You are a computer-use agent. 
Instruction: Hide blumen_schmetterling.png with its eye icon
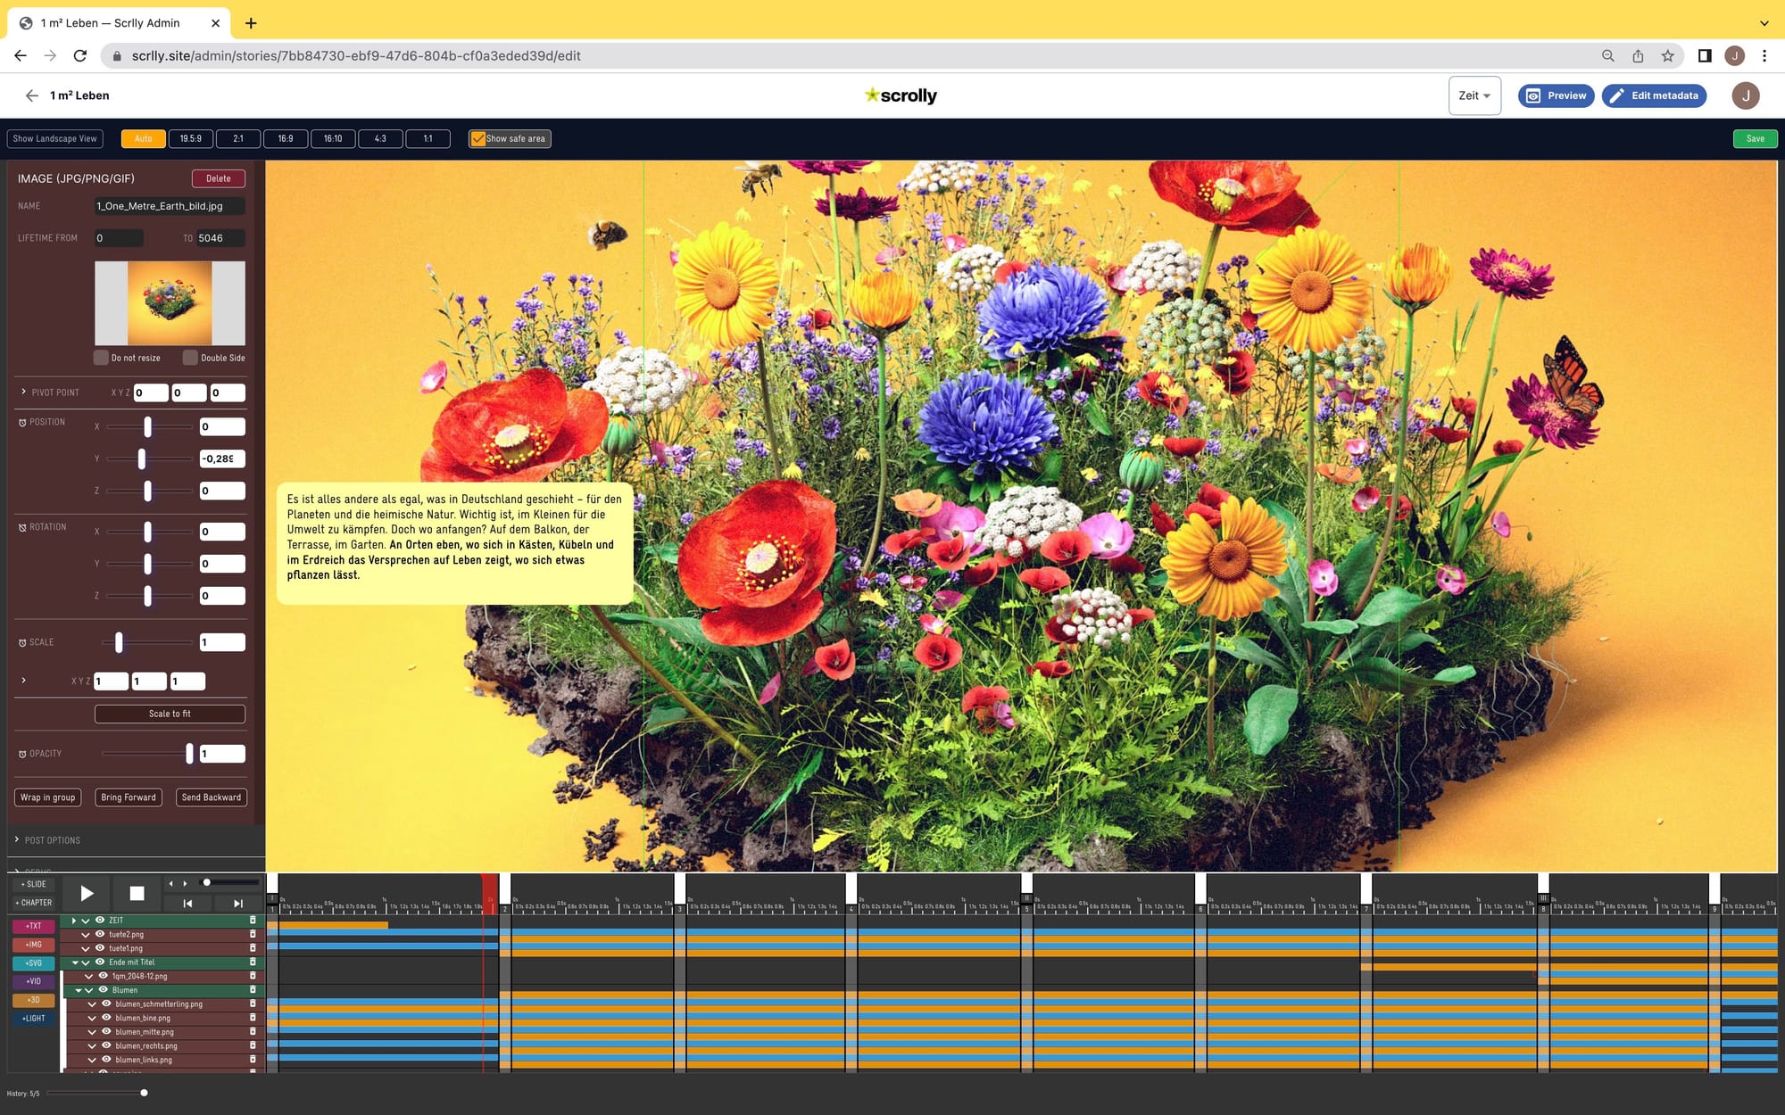click(x=106, y=1003)
